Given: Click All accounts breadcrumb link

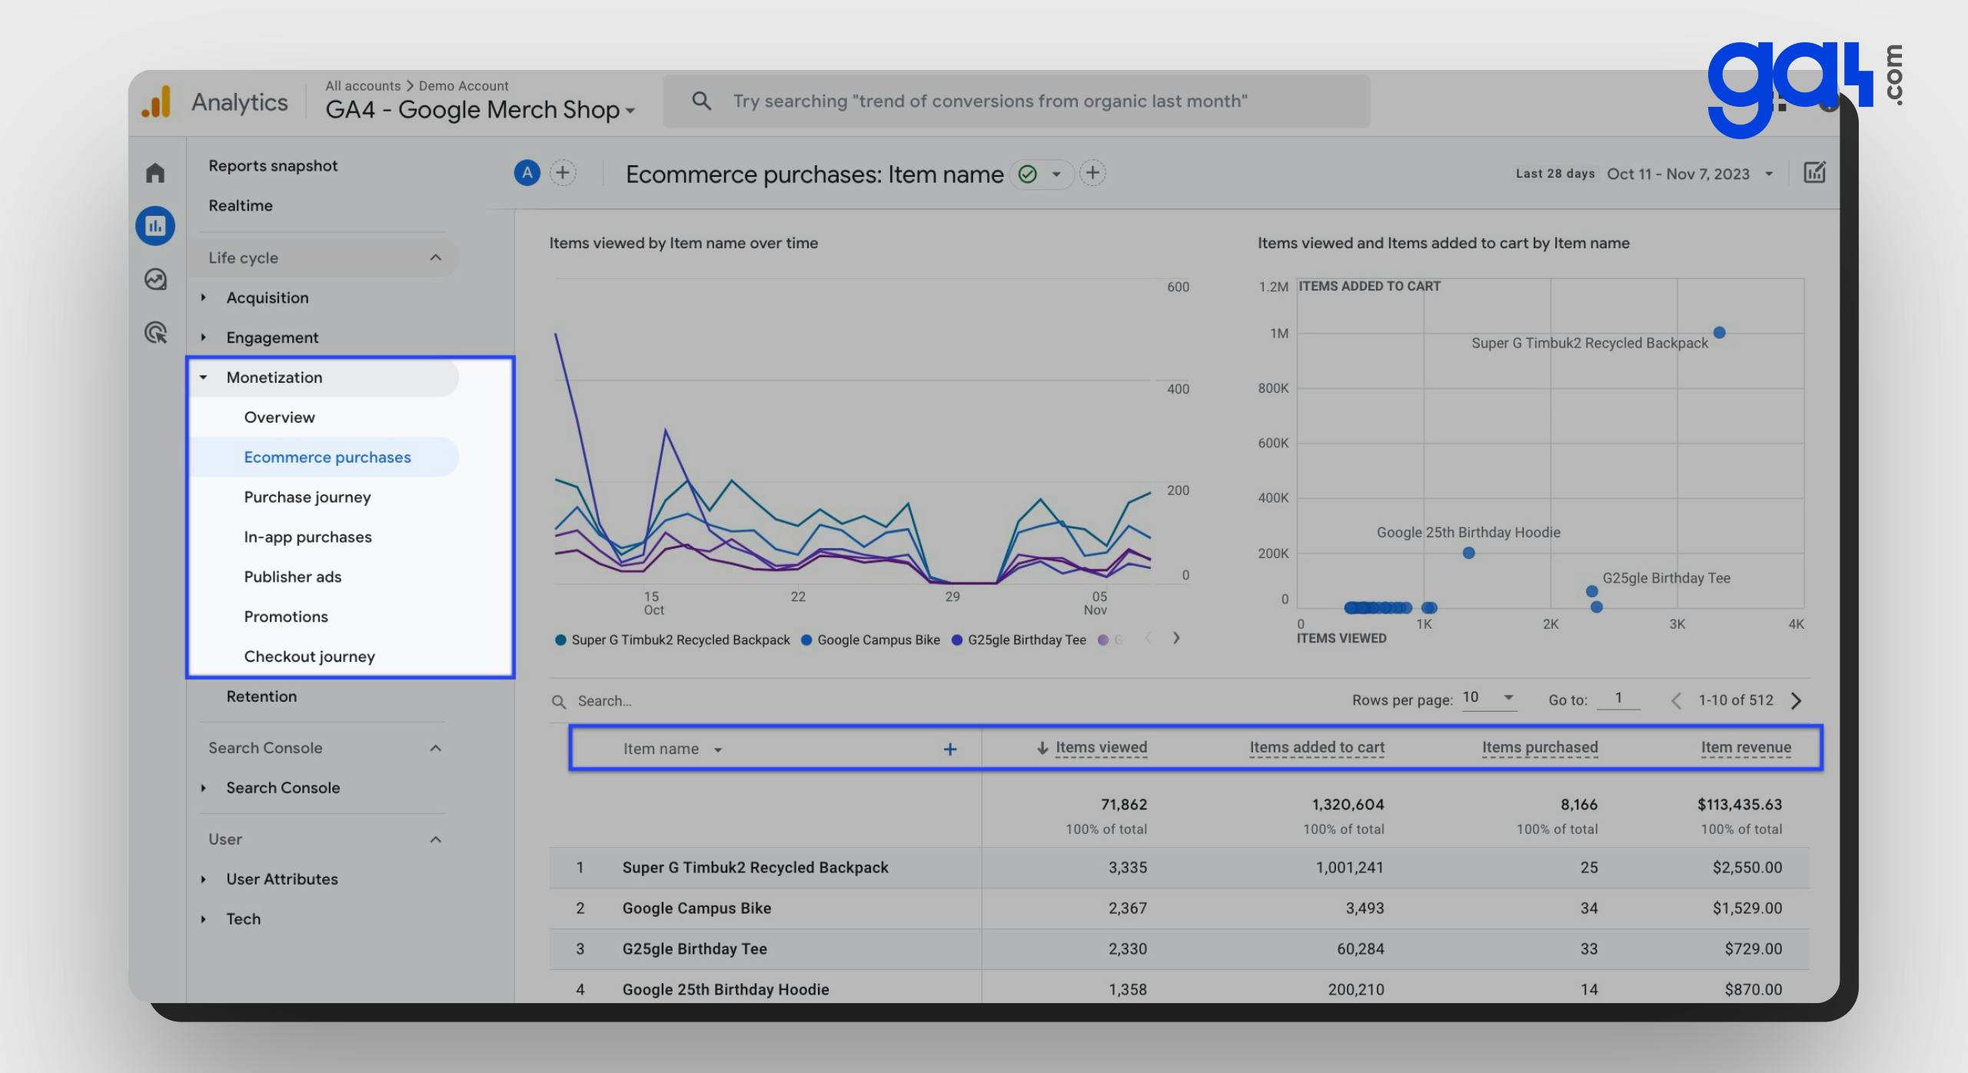Looking at the screenshot, I should [363, 86].
